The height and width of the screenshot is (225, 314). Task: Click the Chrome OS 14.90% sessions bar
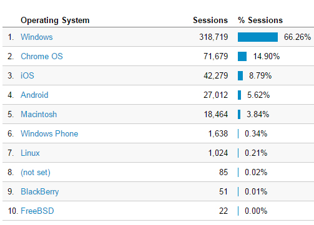(x=242, y=56)
